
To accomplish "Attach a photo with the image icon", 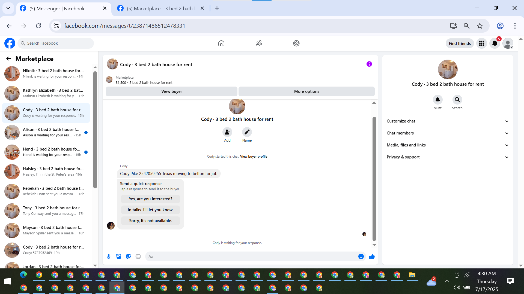I will [x=118, y=256].
